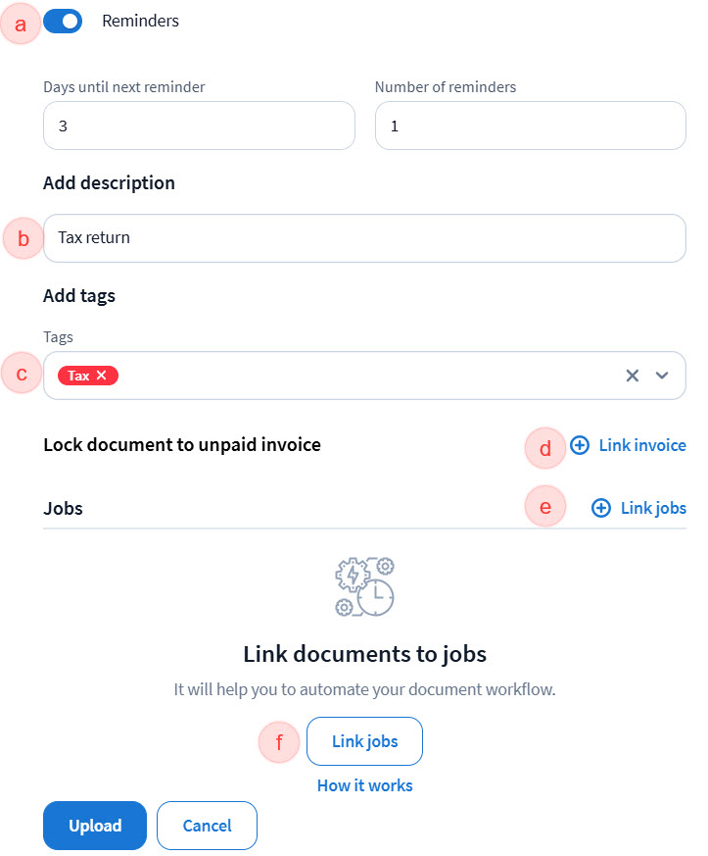Clear all tags with the grey X icon

click(633, 376)
